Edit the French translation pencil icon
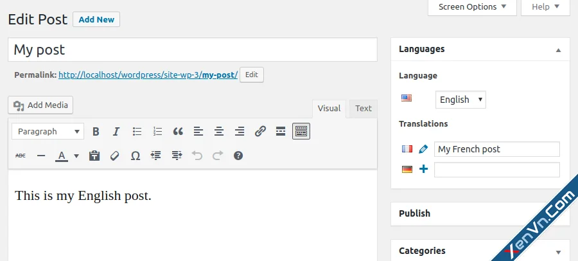The image size is (578, 261). pyautogui.click(x=423, y=149)
